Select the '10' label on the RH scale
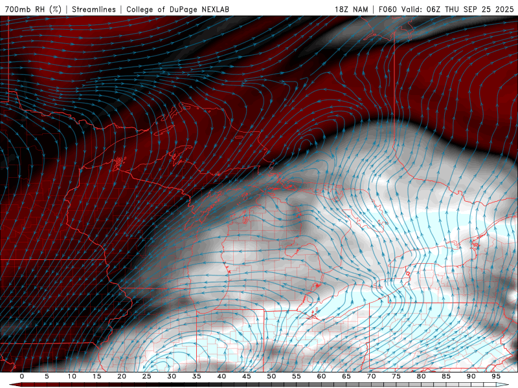This screenshot has width=518, height=388. 72,376
